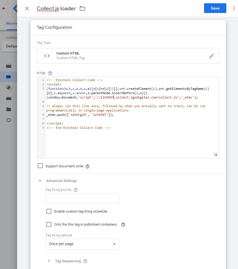238x269 pixels.
Task: Check Only fire this tag in published containers
Action: (x=49, y=225)
